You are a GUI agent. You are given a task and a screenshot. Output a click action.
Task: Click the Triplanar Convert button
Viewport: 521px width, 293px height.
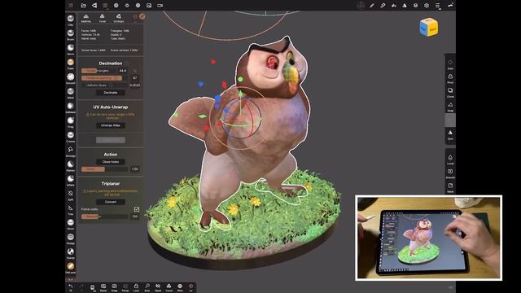(x=111, y=202)
